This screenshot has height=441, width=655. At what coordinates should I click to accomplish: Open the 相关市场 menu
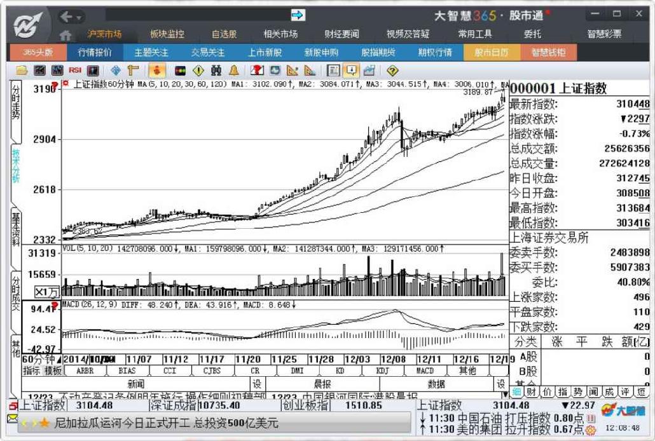point(280,34)
